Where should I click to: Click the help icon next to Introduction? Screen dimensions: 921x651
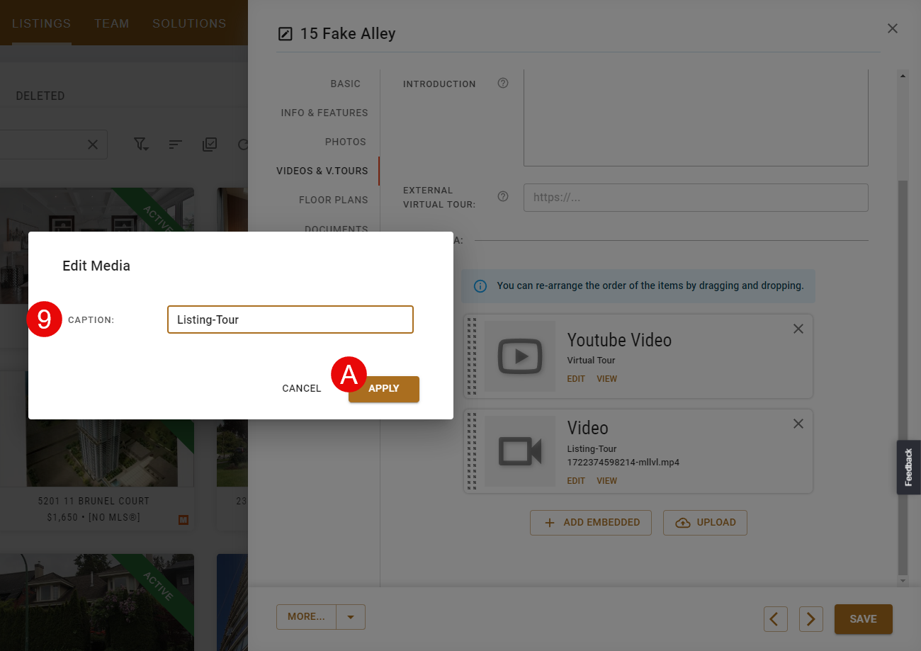[x=503, y=83]
